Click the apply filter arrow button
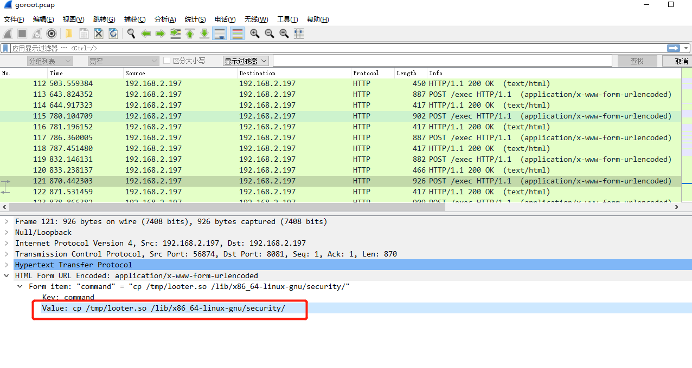Screen dimensions: 692x368 (x=674, y=48)
